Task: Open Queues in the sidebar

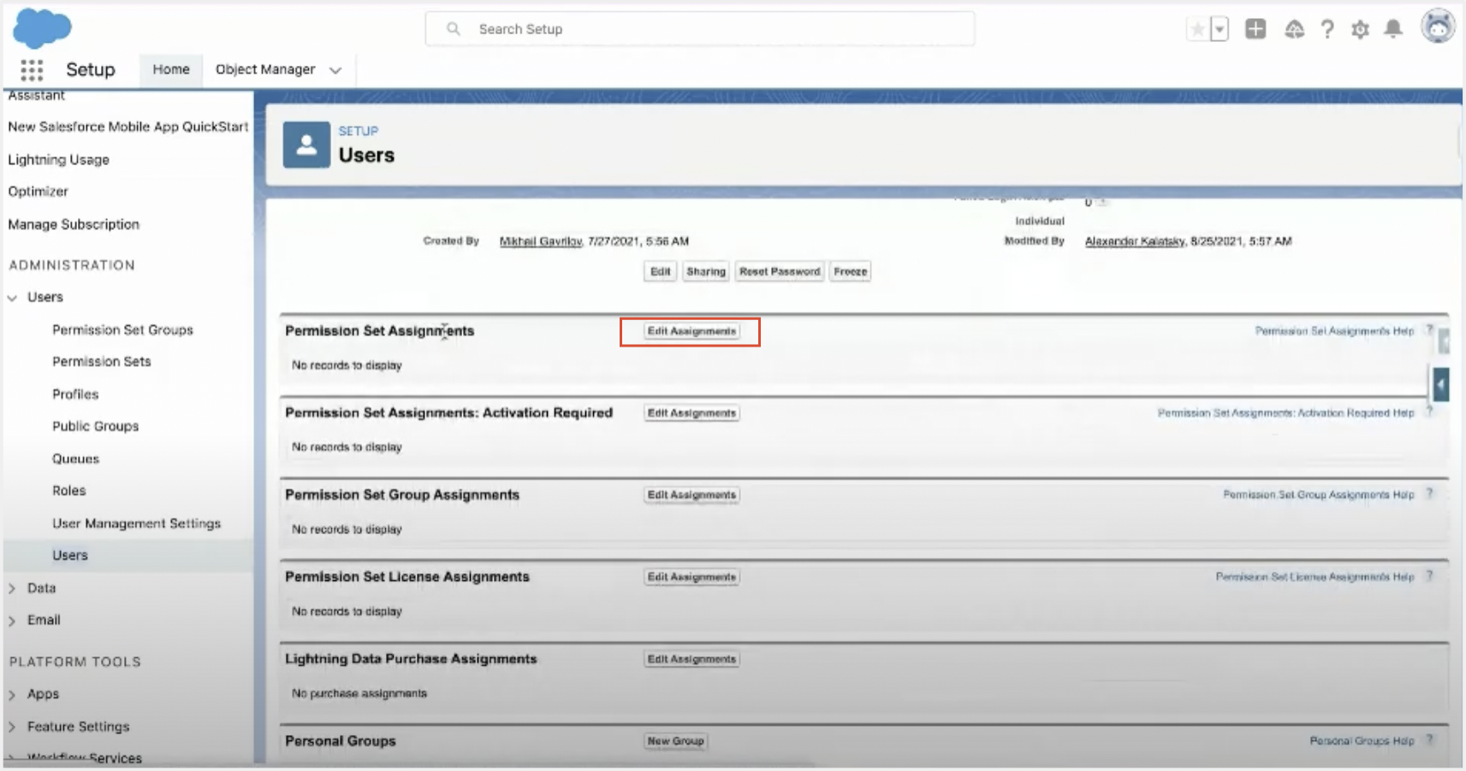Action: click(75, 459)
